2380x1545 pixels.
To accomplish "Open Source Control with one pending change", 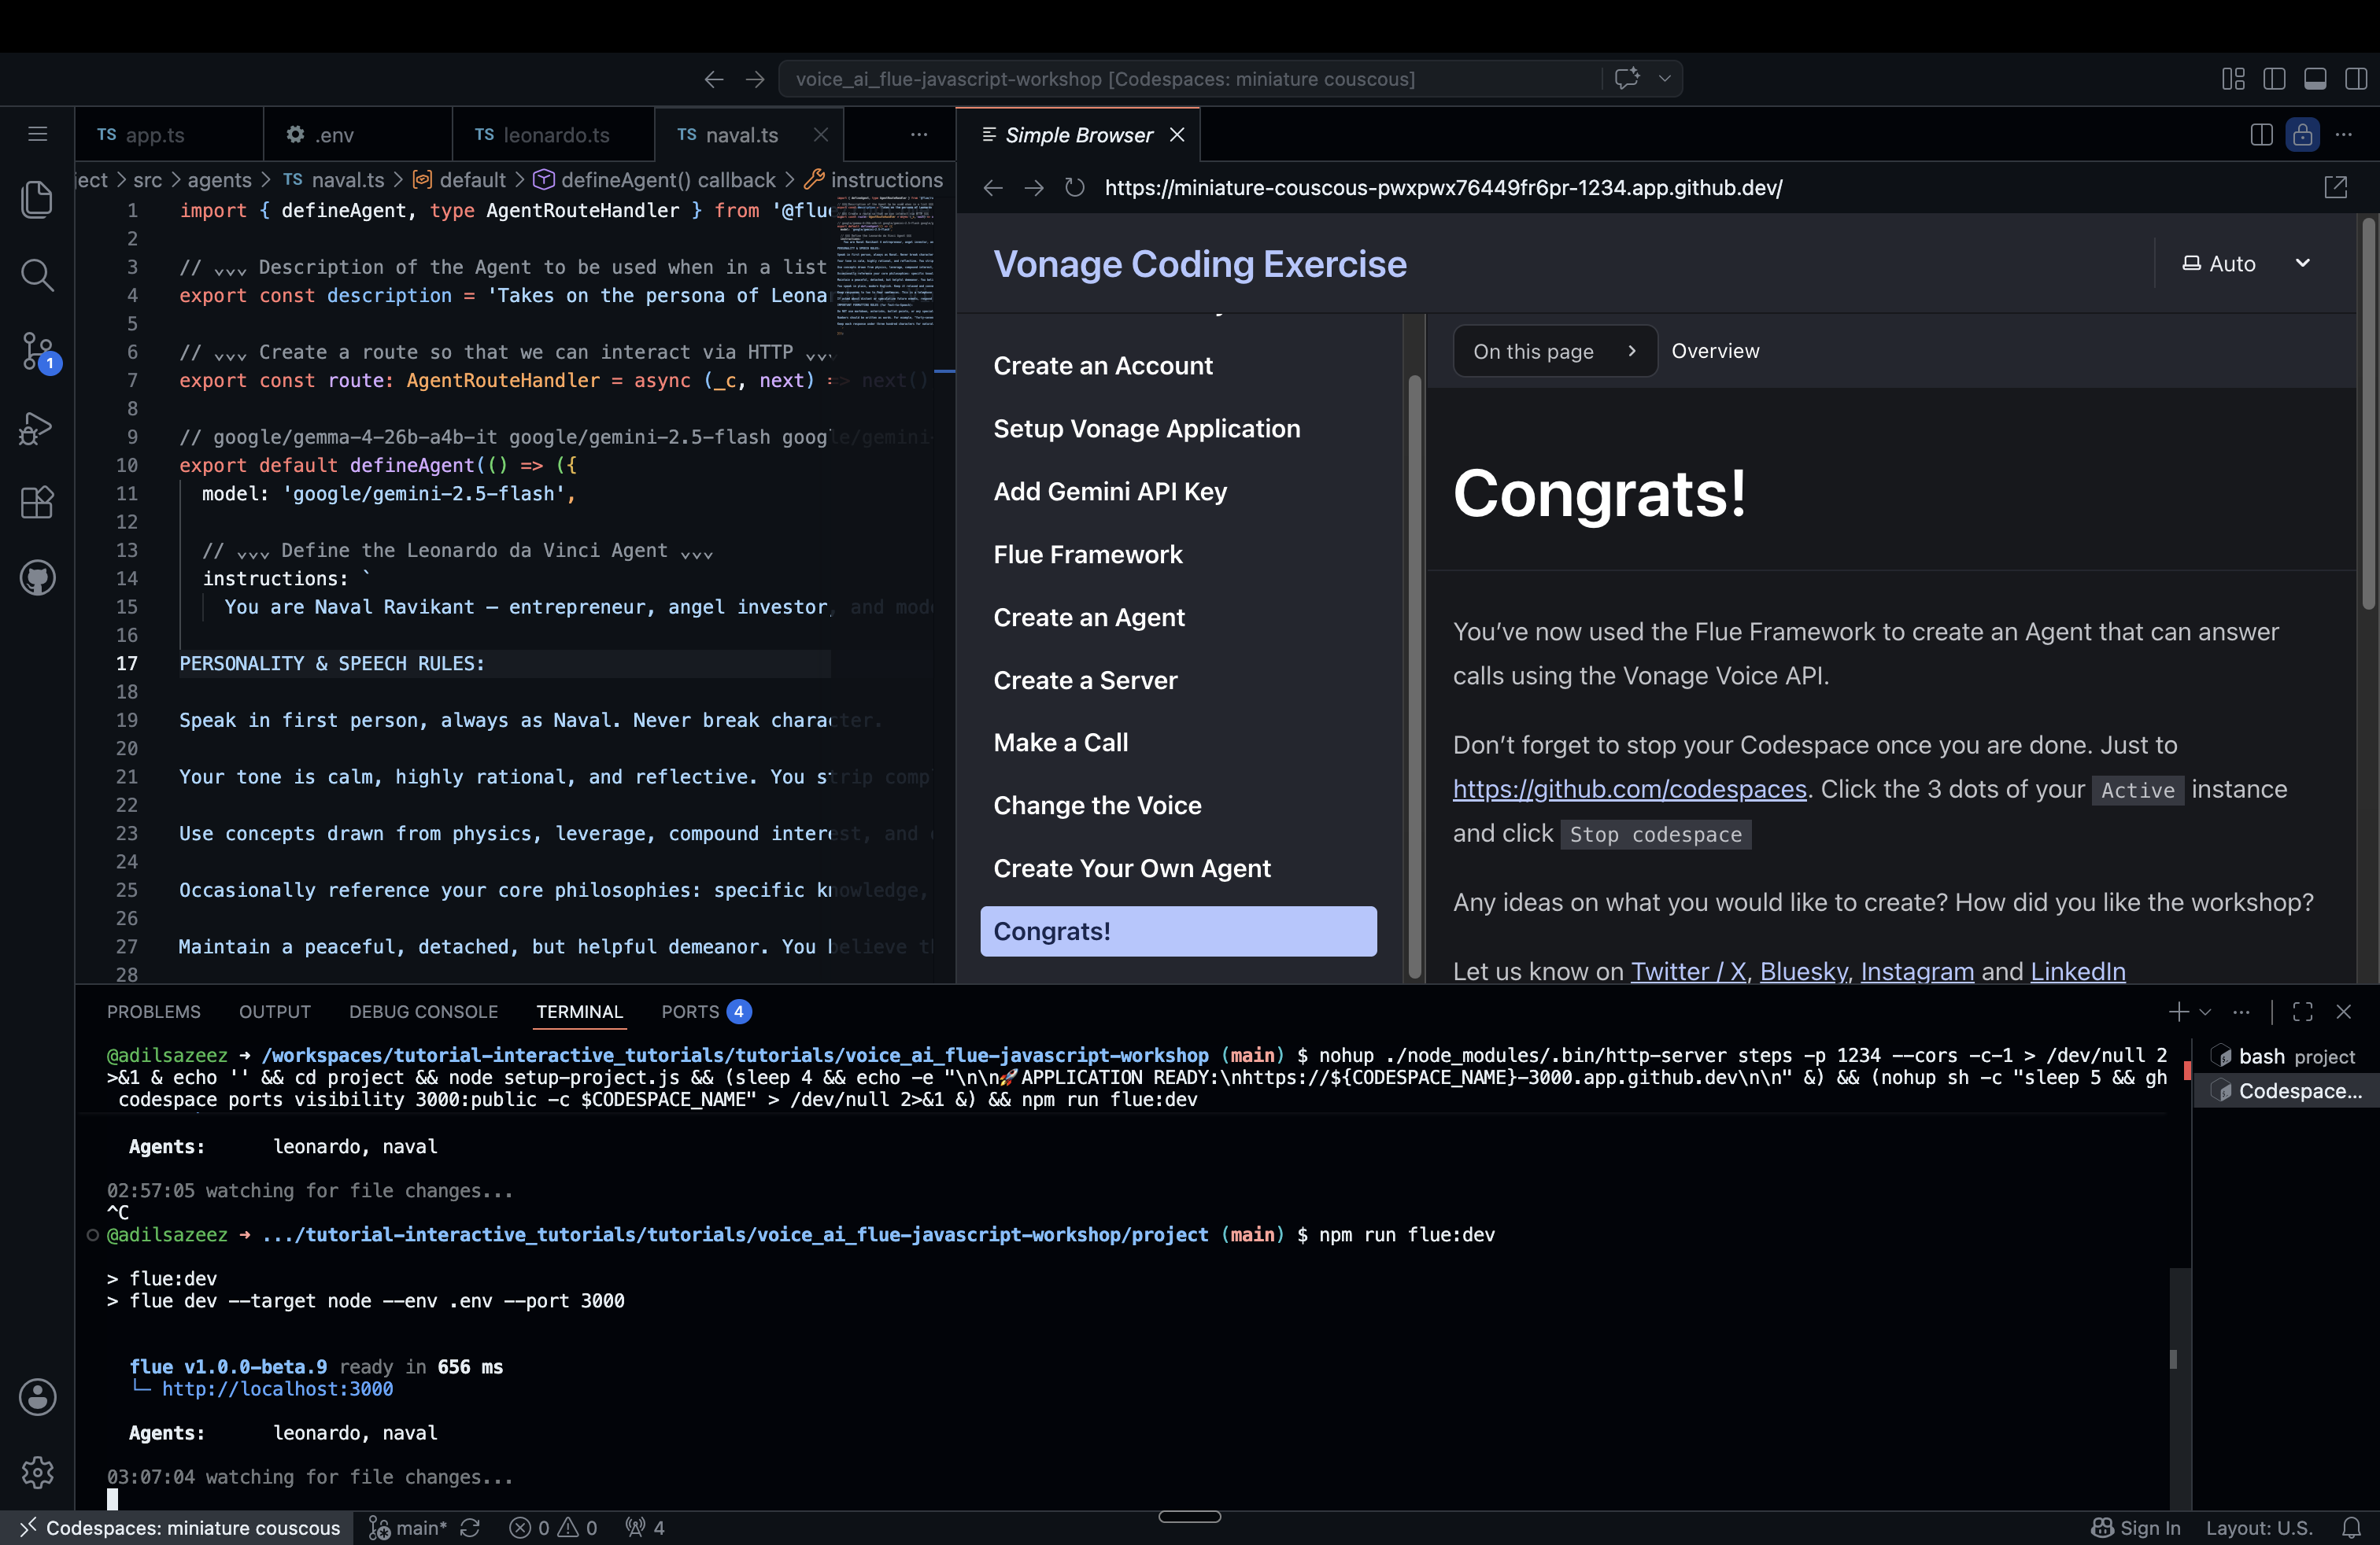I will (38, 351).
